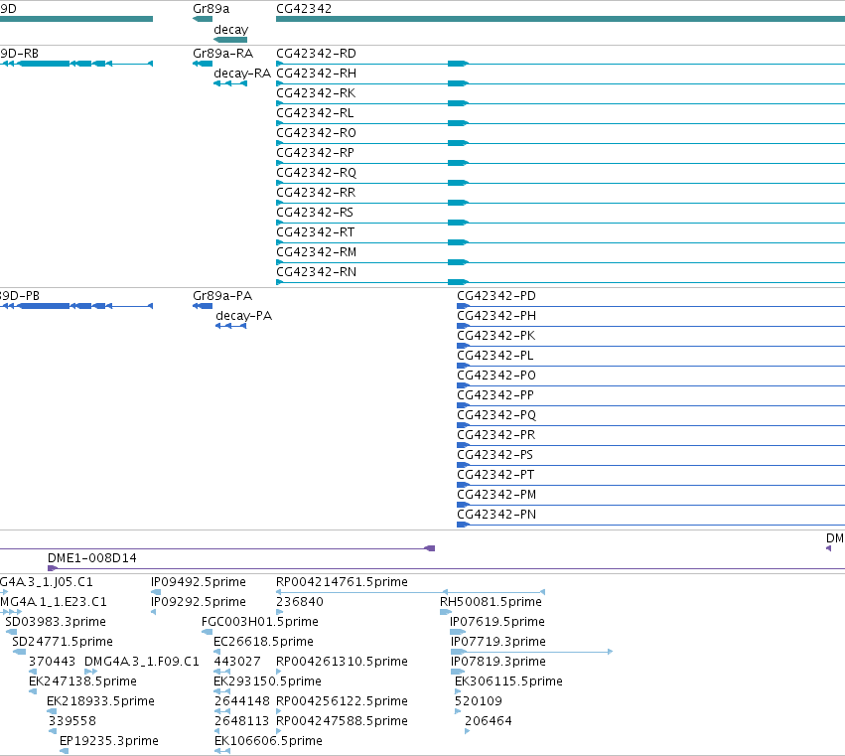Click the RH50081.5prime EST label
The height and width of the screenshot is (756, 845).
tap(491, 602)
